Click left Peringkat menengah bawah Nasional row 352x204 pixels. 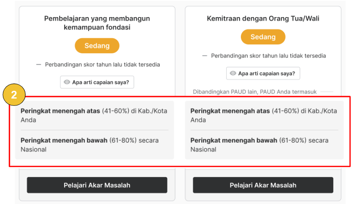pyautogui.click(x=94, y=145)
